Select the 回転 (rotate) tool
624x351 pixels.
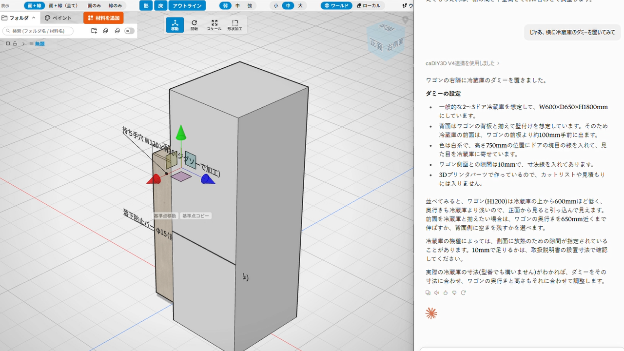click(194, 25)
